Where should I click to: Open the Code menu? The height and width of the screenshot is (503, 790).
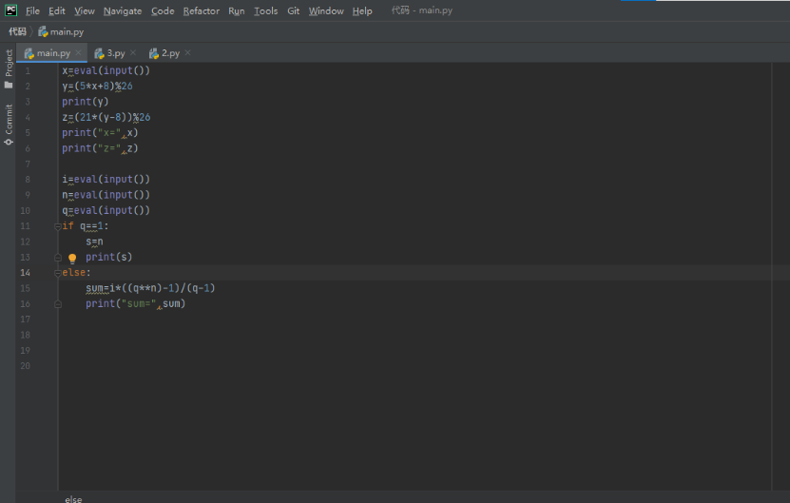click(163, 10)
